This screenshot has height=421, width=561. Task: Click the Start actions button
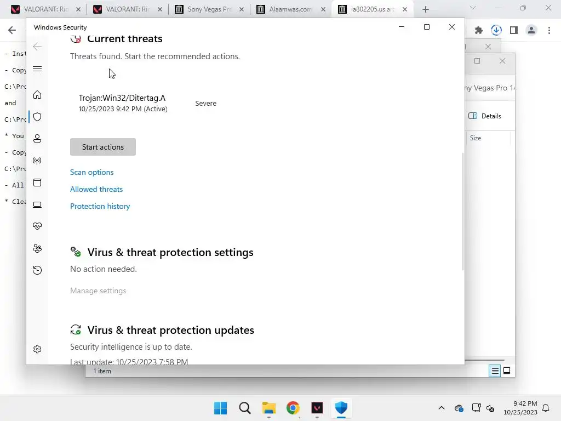click(x=103, y=147)
